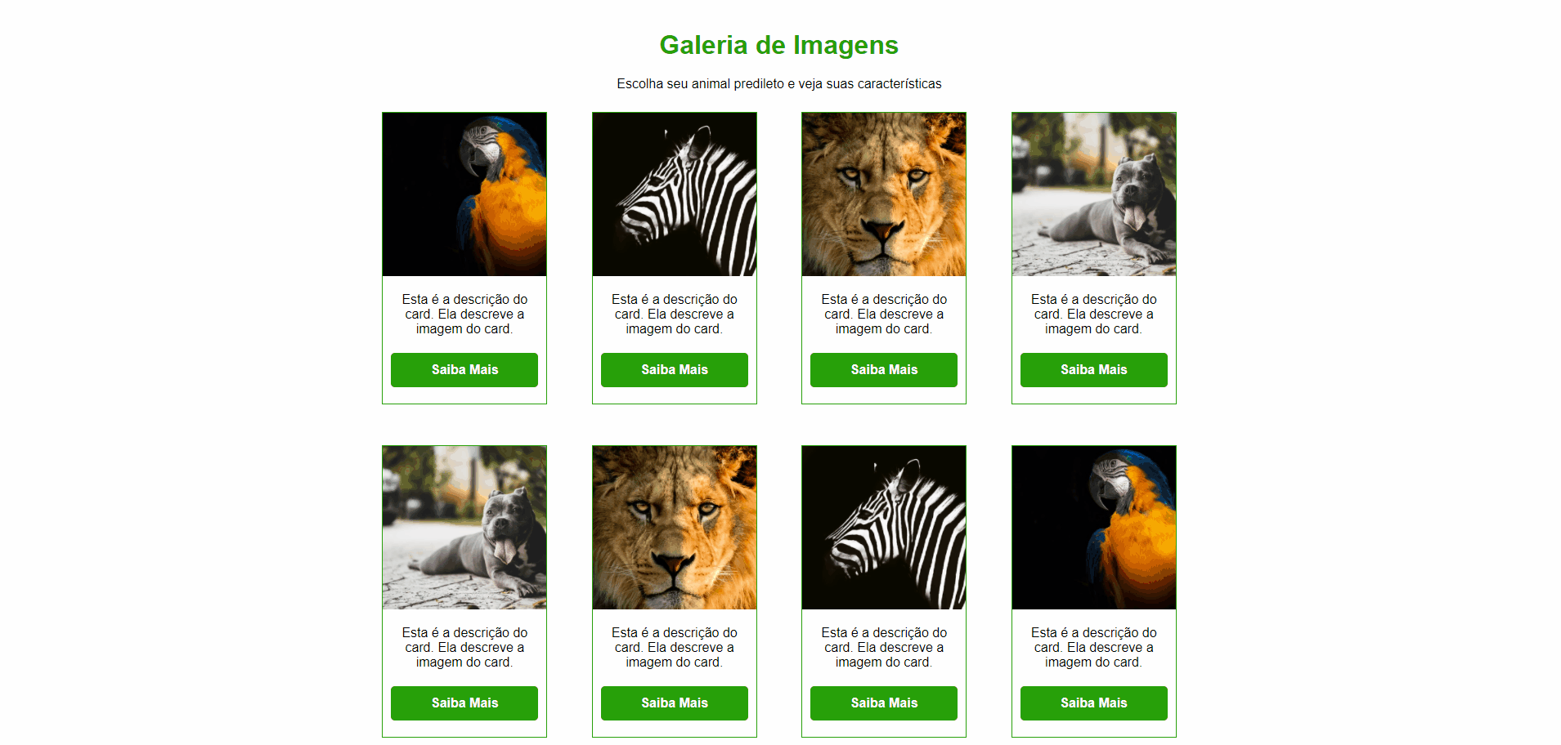Click the parrot image in the bottom row
The image size is (1561, 745).
coord(1094,528)
